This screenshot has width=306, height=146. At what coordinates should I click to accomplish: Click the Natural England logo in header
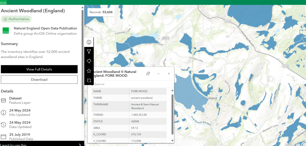(x=3, y=2)
